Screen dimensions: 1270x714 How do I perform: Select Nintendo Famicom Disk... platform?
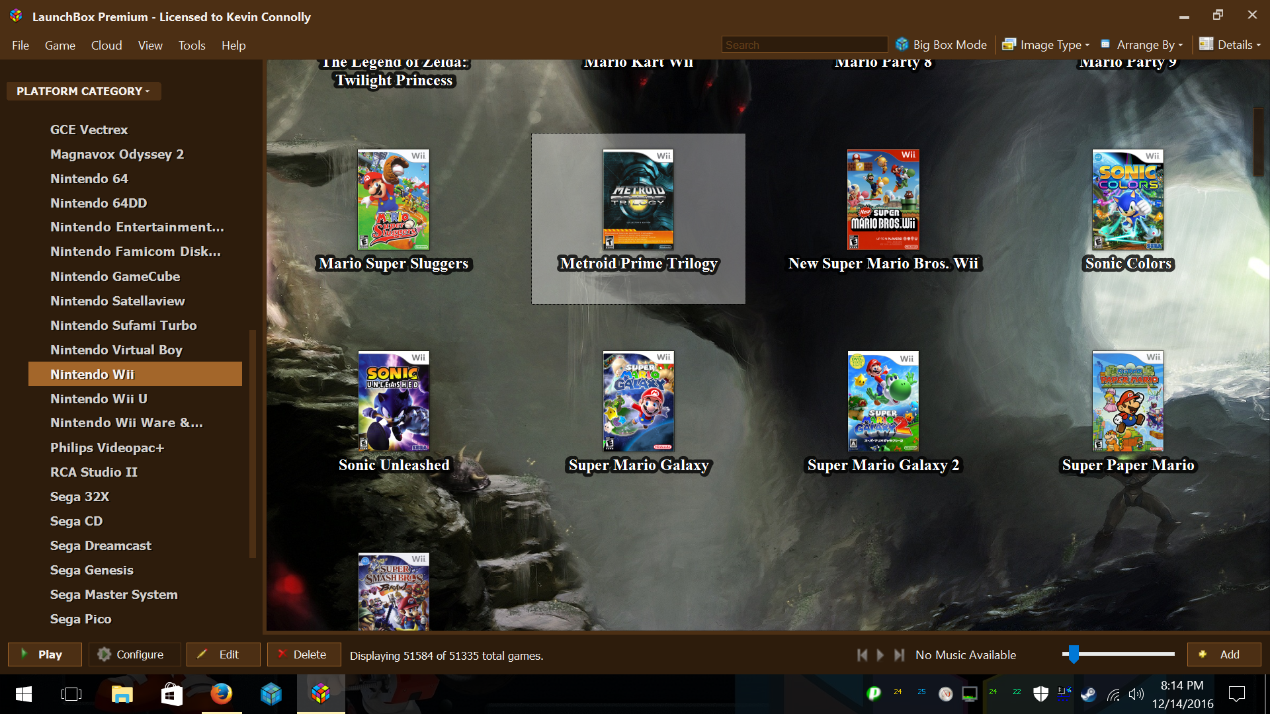coord(135,252)
